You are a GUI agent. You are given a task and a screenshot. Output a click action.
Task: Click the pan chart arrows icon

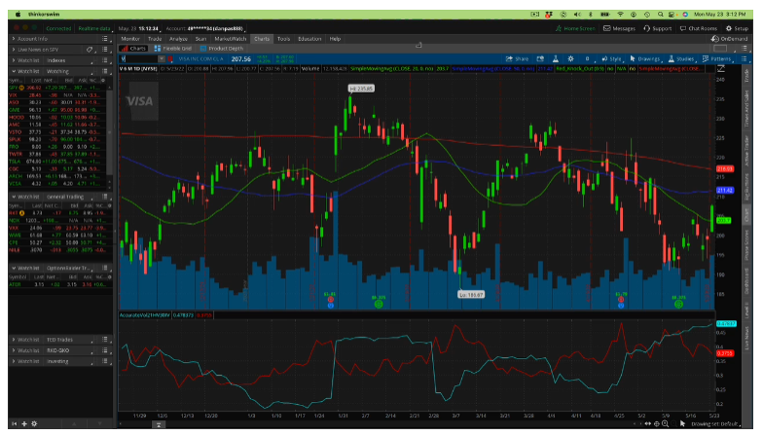pos(648,424)
